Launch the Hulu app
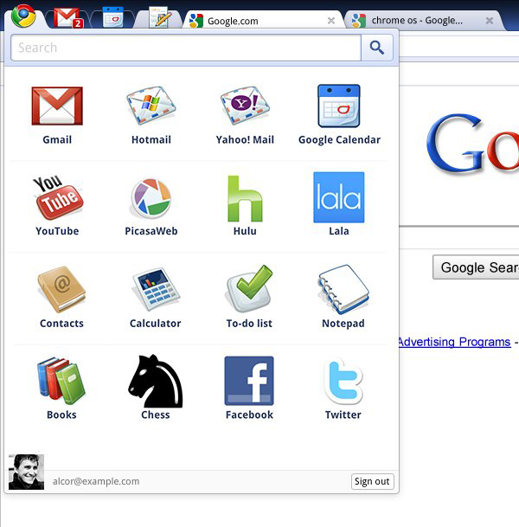The width and height of the screenshot is (519, 527). [245, 198]
